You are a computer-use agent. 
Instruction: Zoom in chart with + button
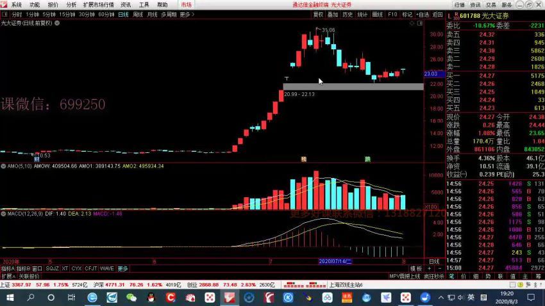[x=429, y=268]
